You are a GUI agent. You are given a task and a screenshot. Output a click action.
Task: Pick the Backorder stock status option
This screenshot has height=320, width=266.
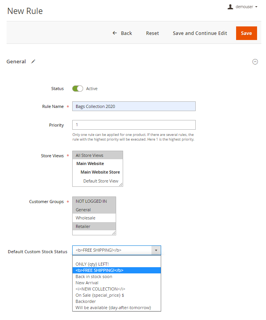coord(86,301)
